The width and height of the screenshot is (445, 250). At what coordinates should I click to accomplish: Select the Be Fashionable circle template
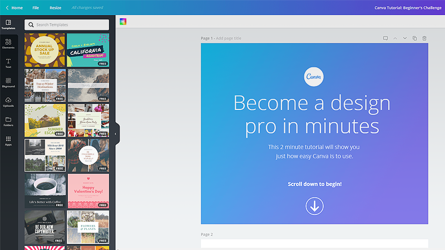pyautogui.click(x=88, y=156)
